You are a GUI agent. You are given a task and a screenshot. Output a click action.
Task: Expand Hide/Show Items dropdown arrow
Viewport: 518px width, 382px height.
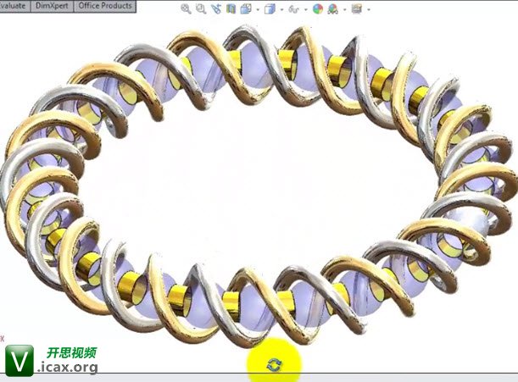coord(305,9)
